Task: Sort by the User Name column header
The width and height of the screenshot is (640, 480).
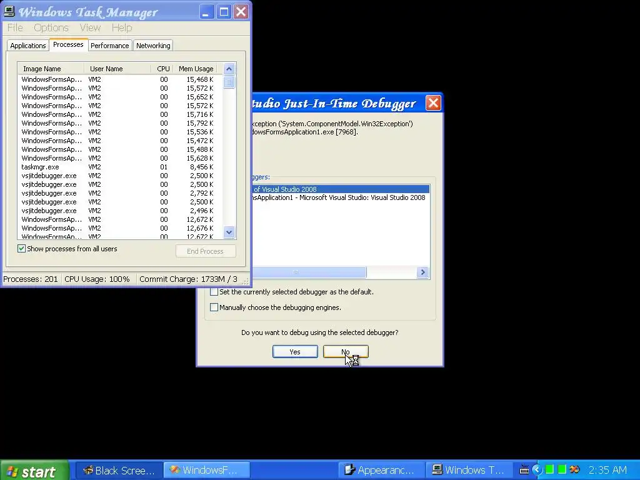Action: click(117, 69)
